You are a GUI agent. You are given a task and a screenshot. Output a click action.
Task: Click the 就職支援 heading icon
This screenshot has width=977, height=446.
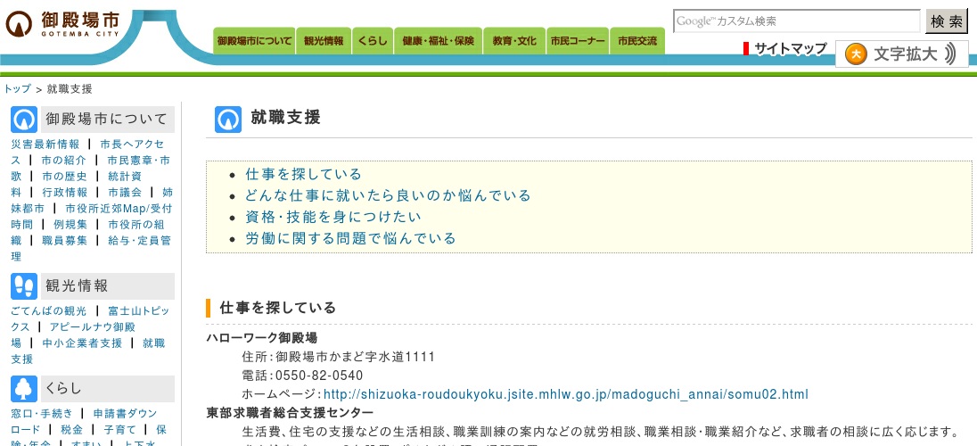click(x=229, y=119)
